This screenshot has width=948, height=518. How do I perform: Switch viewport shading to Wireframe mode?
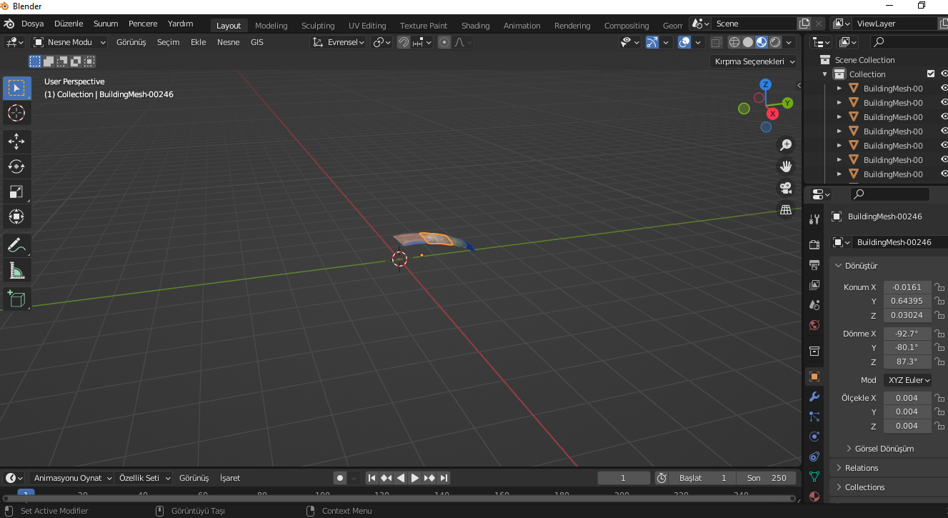[x=734, y=41]
